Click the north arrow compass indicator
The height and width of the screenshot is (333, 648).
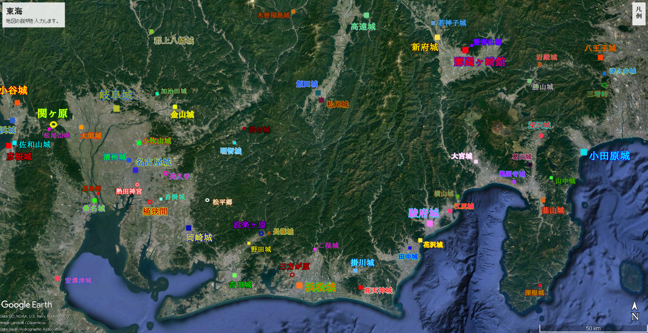(x=634, y=311)
